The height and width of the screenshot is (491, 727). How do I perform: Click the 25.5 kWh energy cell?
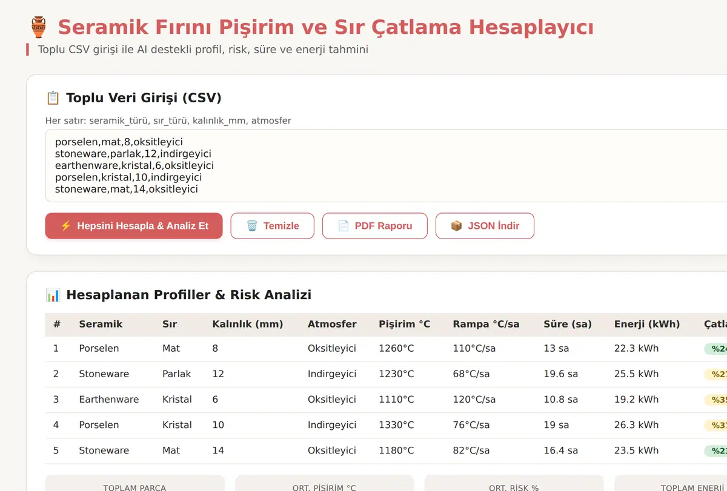point(637,374)
